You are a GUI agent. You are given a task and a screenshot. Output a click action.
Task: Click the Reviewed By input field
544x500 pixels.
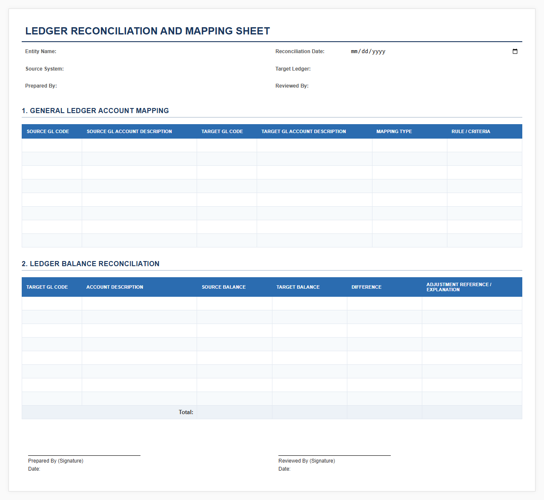pos(435,86)
